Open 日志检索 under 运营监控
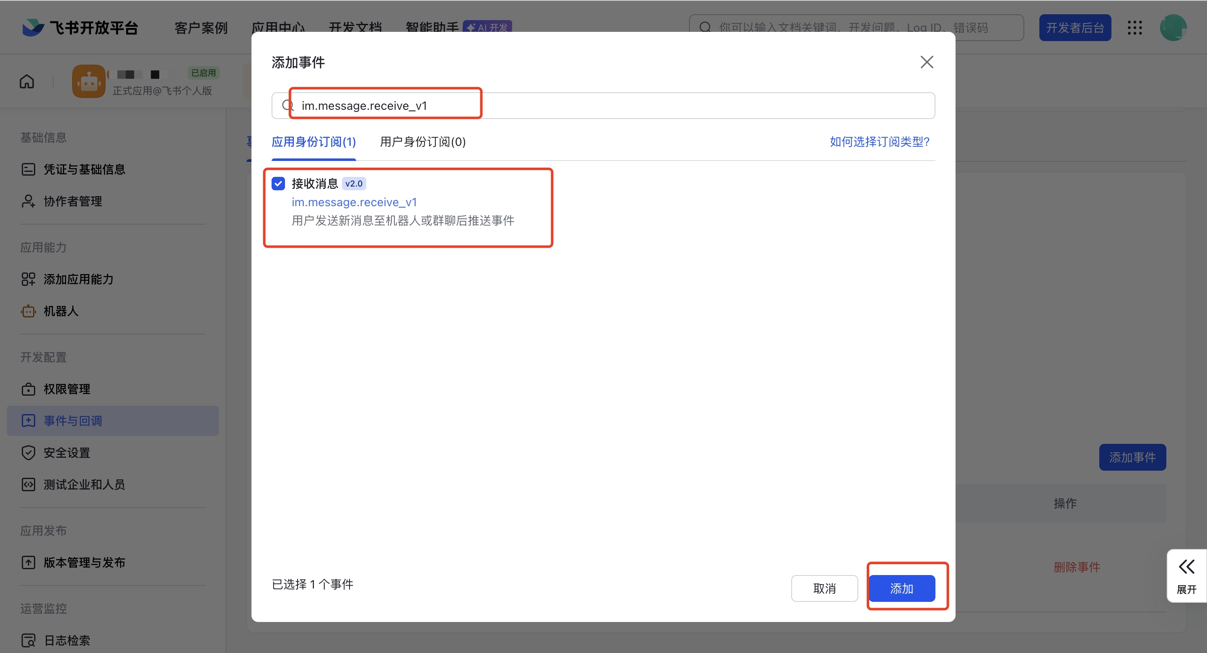 click(x=66, y=640)
